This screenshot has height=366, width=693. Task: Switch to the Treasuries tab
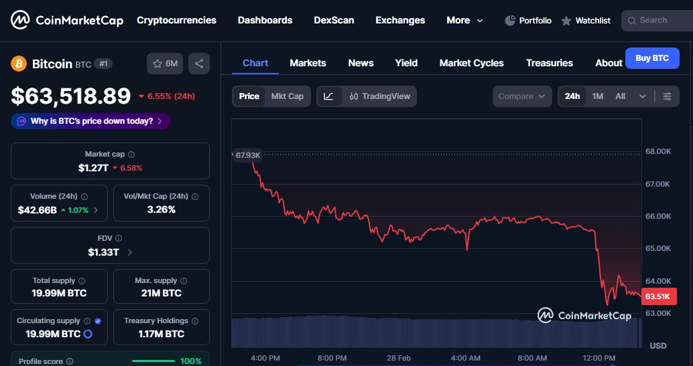pyautogui.click(x=550, y=63)
